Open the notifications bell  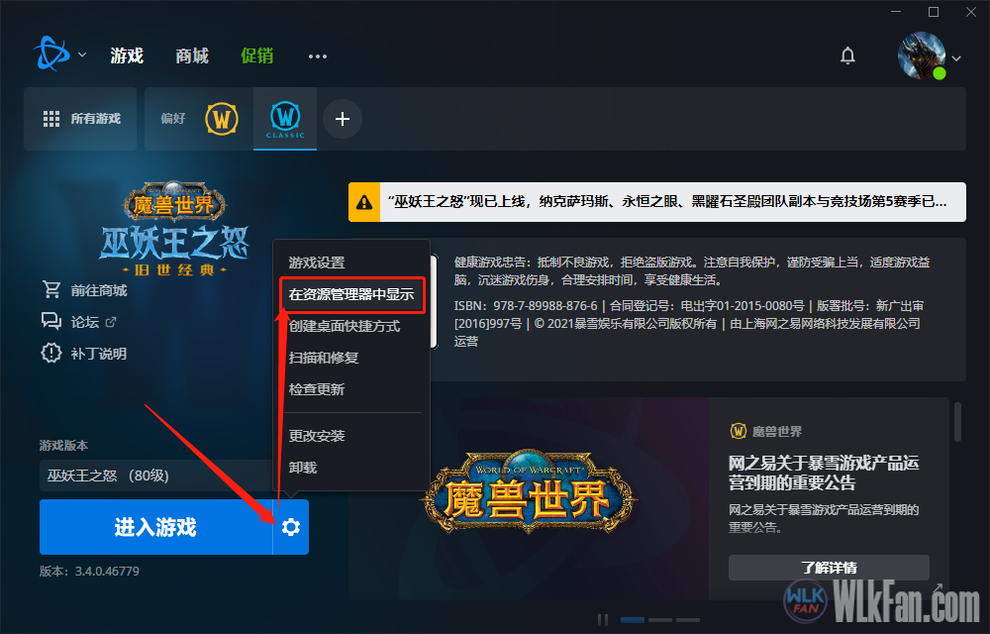848,56
